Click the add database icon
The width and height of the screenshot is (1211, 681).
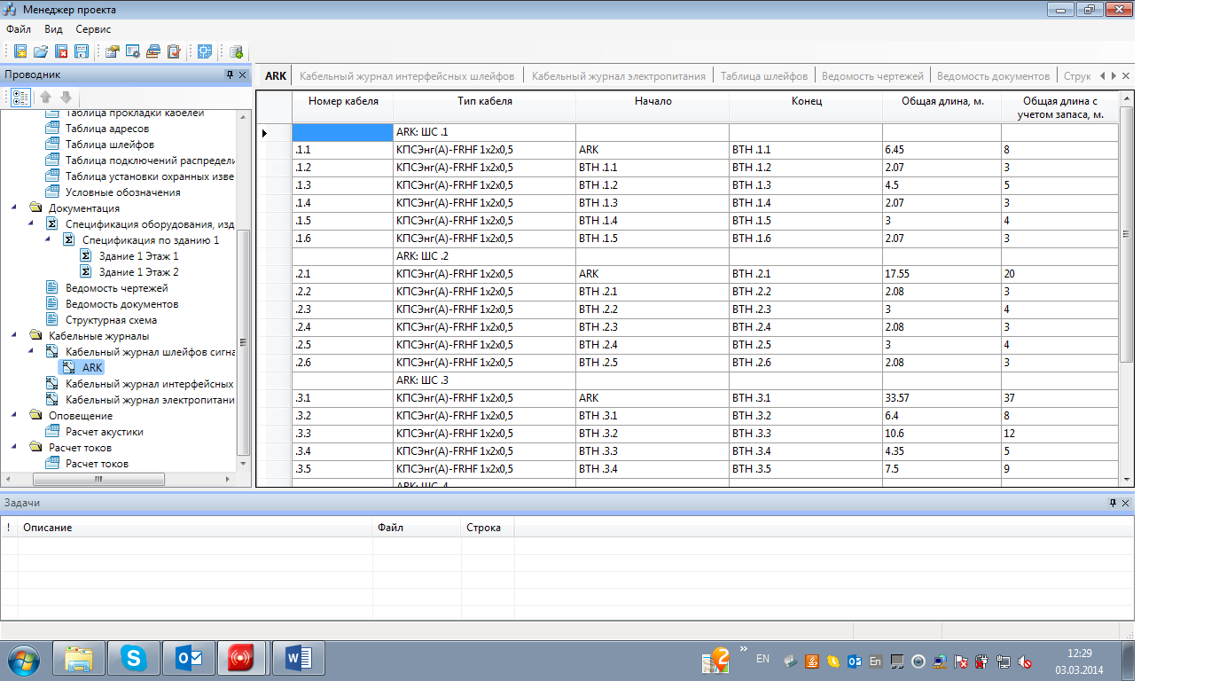(236, 51)
